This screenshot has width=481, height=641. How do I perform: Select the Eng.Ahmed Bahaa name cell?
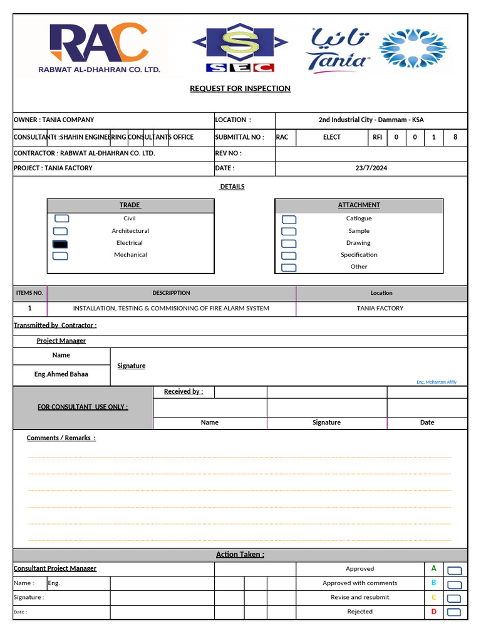pyautogui.click(x=61, y=375)
